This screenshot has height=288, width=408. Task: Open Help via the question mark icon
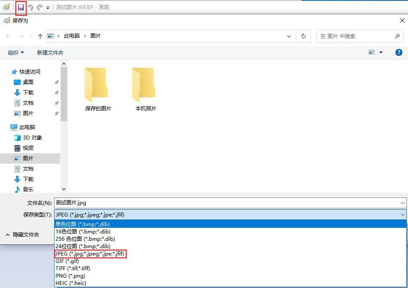click(x=398, y=52)
